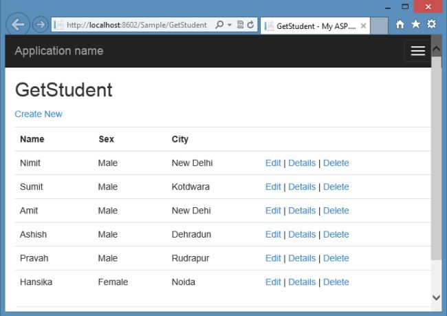Select the Ashish name cell
Viewport: 447px width, 316px height.
(34, 234)
